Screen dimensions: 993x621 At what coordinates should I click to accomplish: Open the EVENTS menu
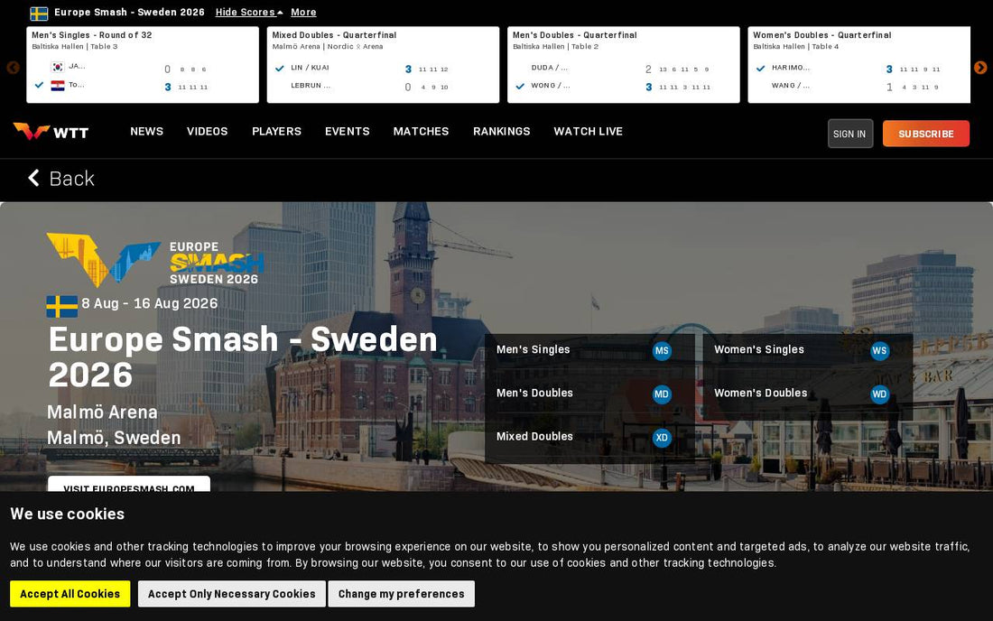click(x=347, y=131)
